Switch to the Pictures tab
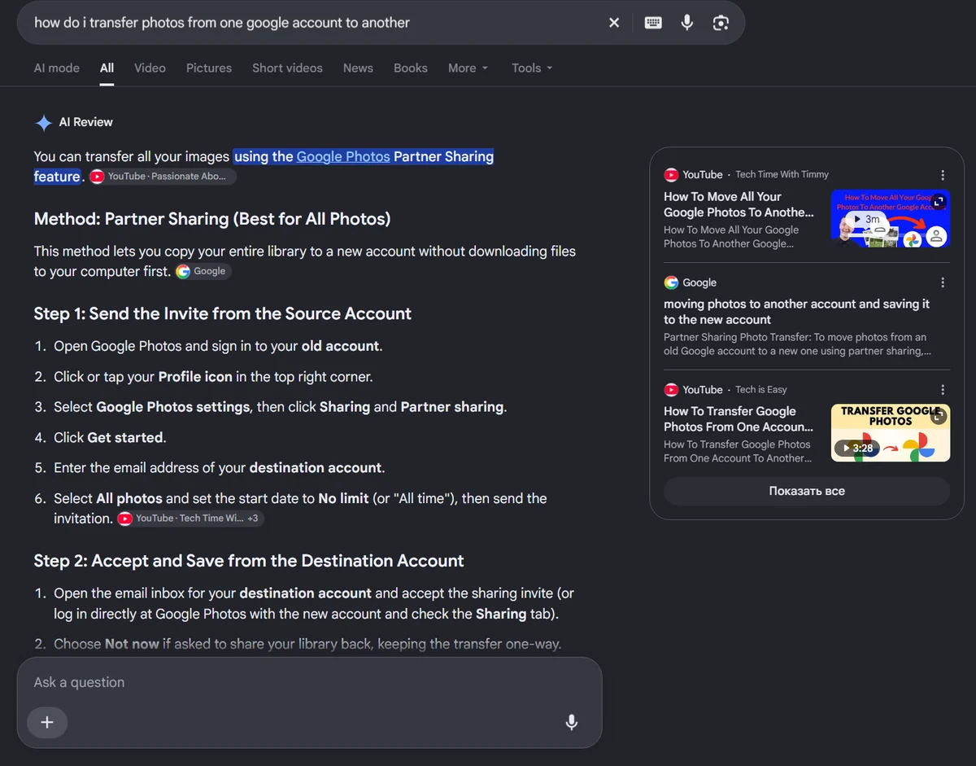 click(x=209, y=68)
